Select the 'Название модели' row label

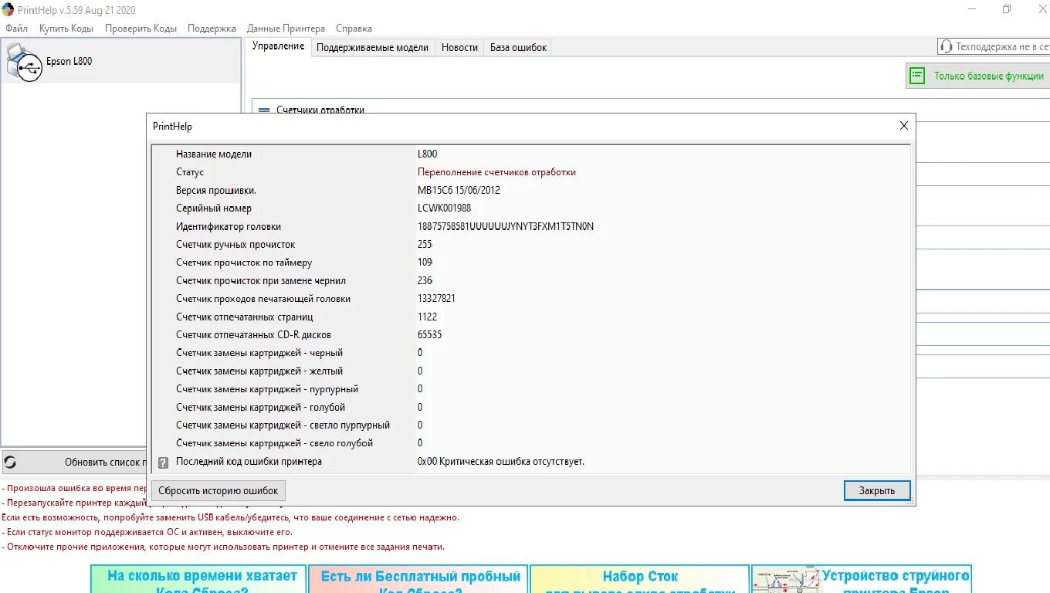point(214,154)
